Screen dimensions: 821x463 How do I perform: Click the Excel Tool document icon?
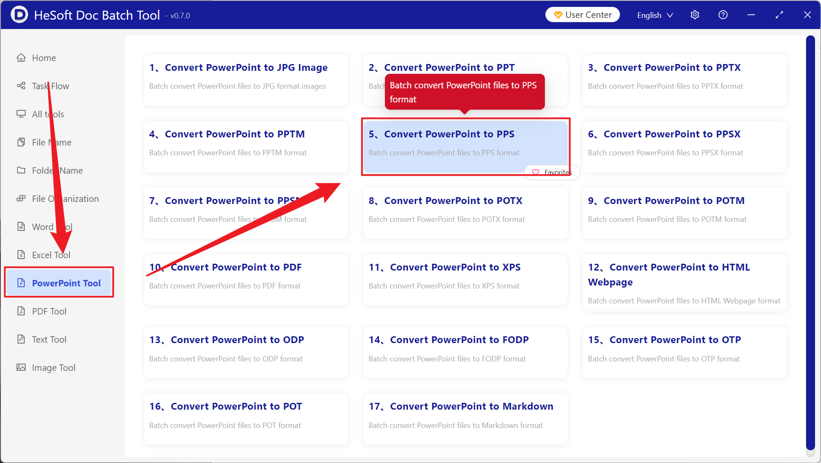(x=21, y=255)
